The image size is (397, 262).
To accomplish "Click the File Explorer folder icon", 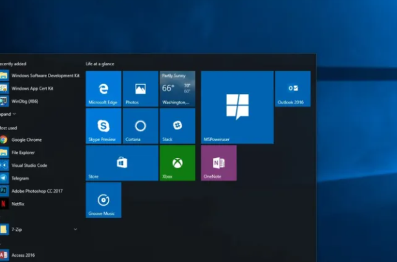I will (x=4, y=152).
